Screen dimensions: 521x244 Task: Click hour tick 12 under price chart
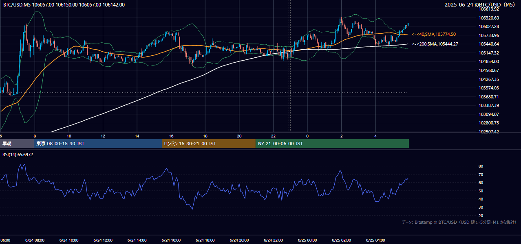tap(103, 136)
